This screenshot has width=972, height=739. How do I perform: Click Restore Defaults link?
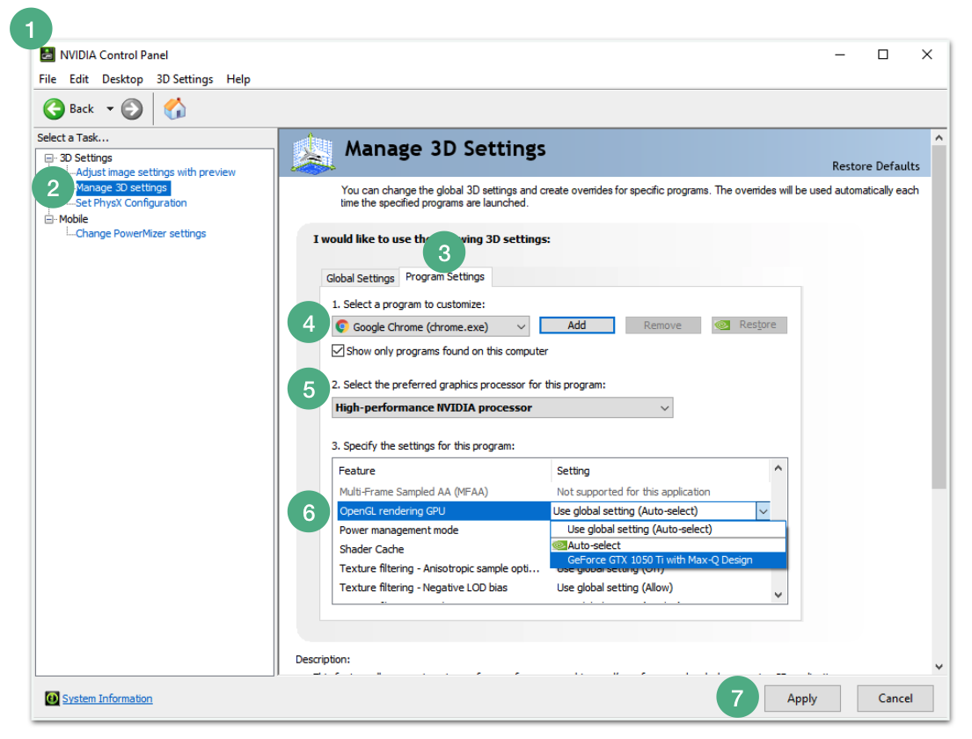tap(876, 166)
